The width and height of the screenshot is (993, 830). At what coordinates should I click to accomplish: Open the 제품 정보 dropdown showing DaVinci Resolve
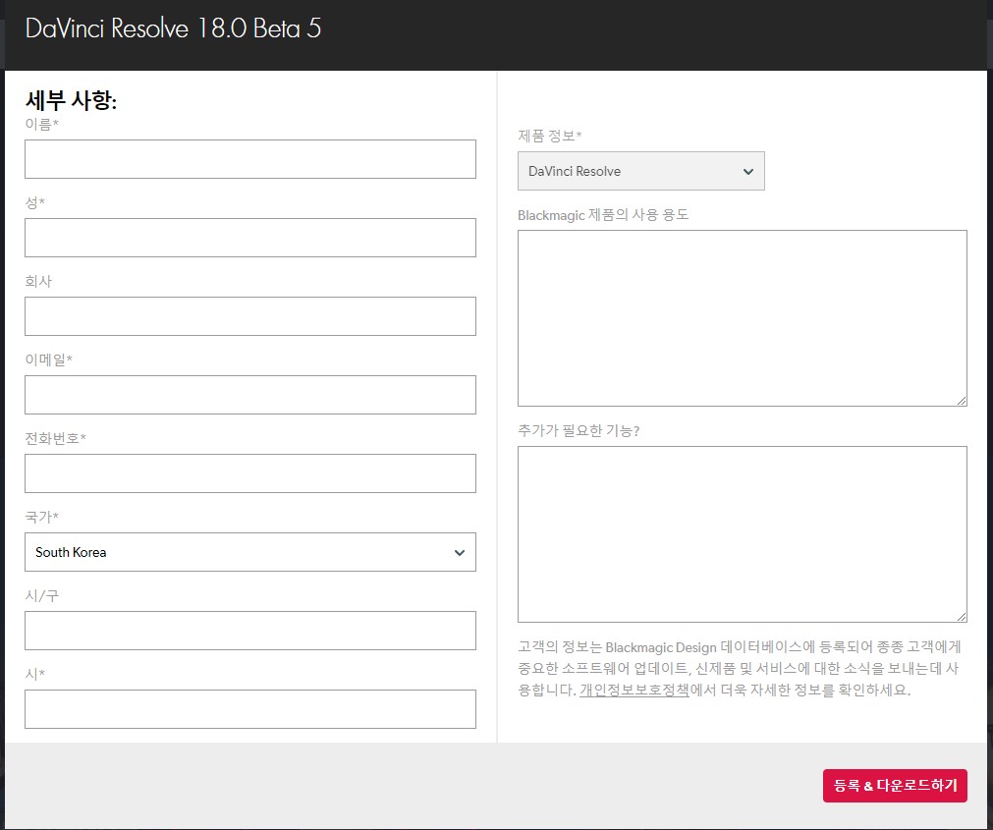click(641, 171)
